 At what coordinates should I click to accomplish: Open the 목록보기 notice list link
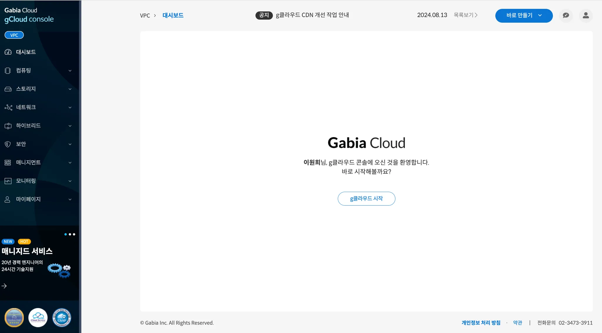pos(466,15)
